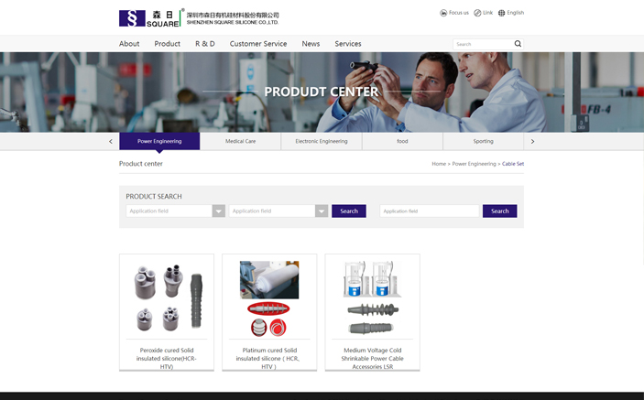644x400 pixels.
Task: Click the 'PRODUCT SEARCH' label
Action: click(154, 197)
